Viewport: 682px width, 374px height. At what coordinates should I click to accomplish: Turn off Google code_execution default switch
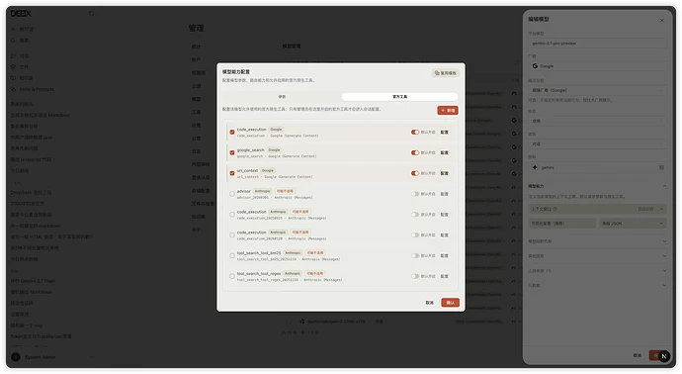[415, 132]
